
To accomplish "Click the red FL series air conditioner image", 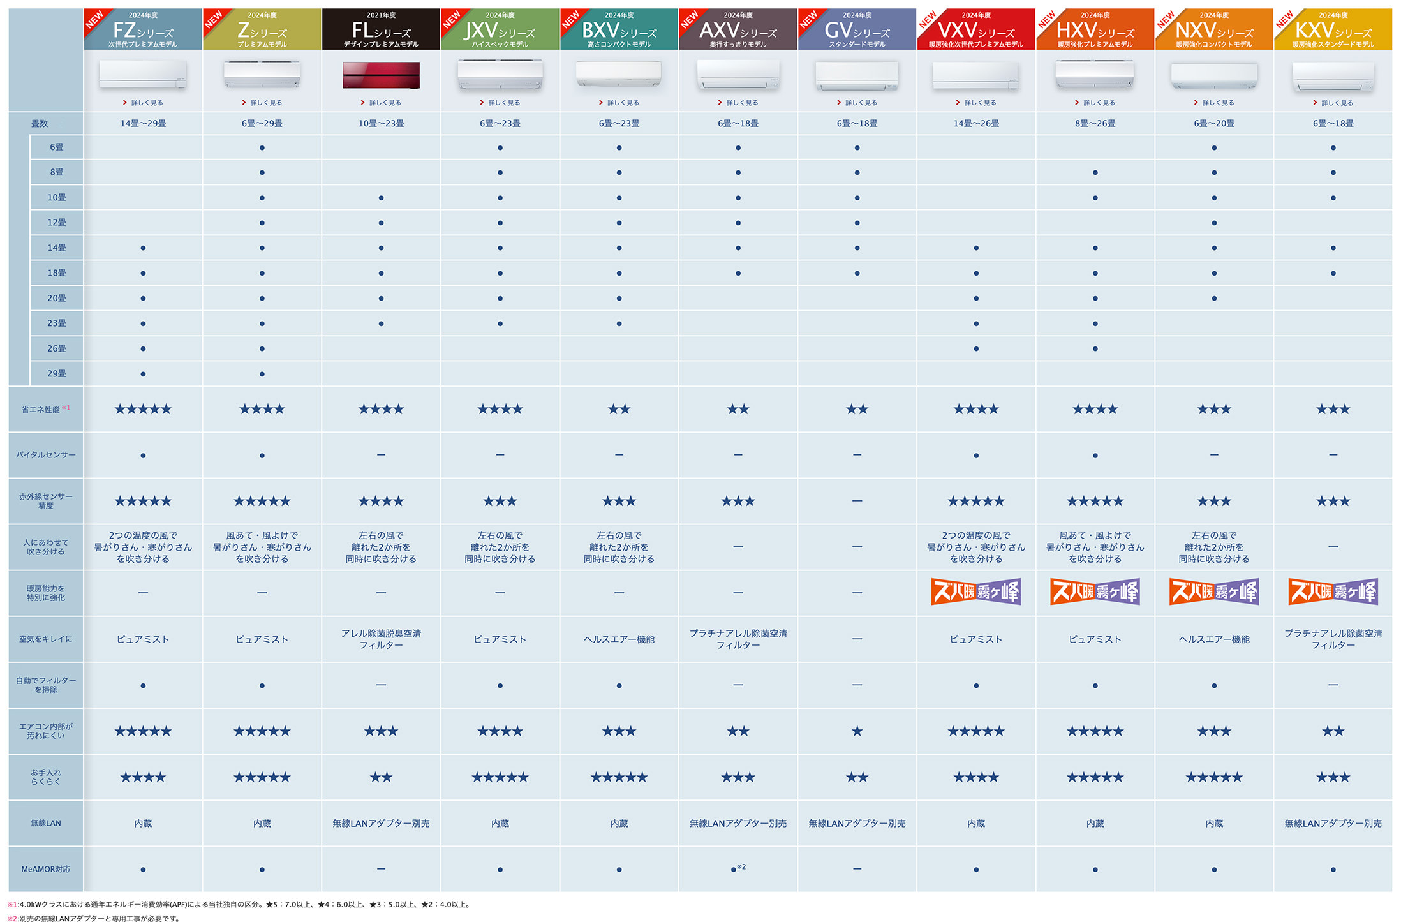I will click(x=381, y=75).
